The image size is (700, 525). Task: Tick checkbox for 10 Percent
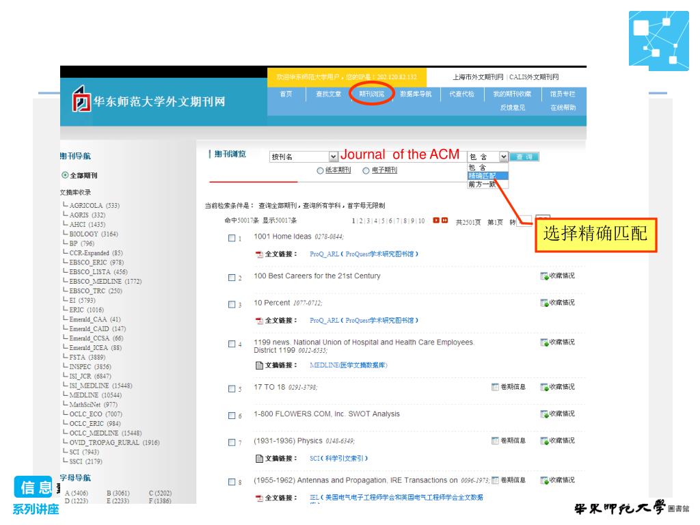232,304
